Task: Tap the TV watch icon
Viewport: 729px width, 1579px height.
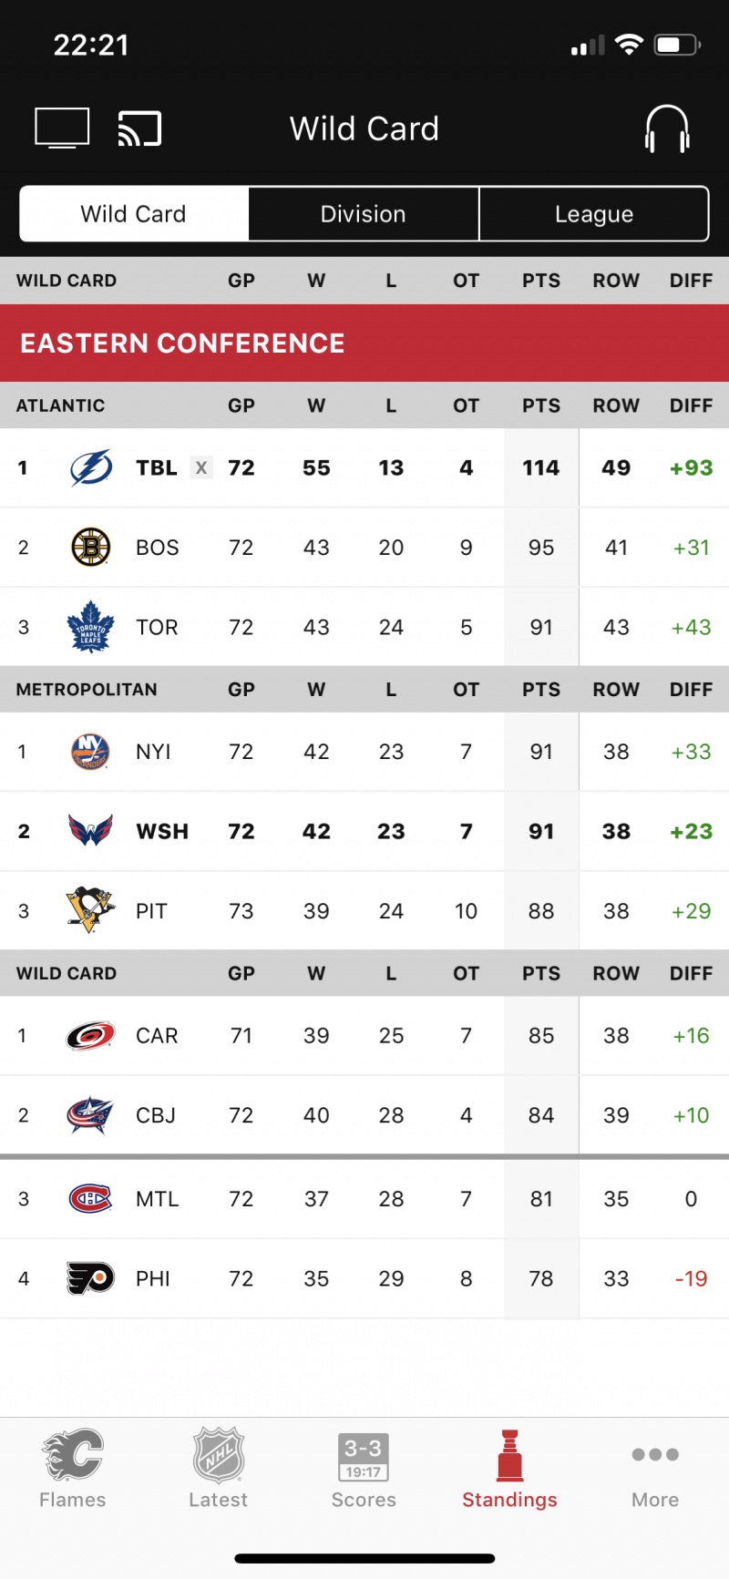Action: (x=62, y=128)
